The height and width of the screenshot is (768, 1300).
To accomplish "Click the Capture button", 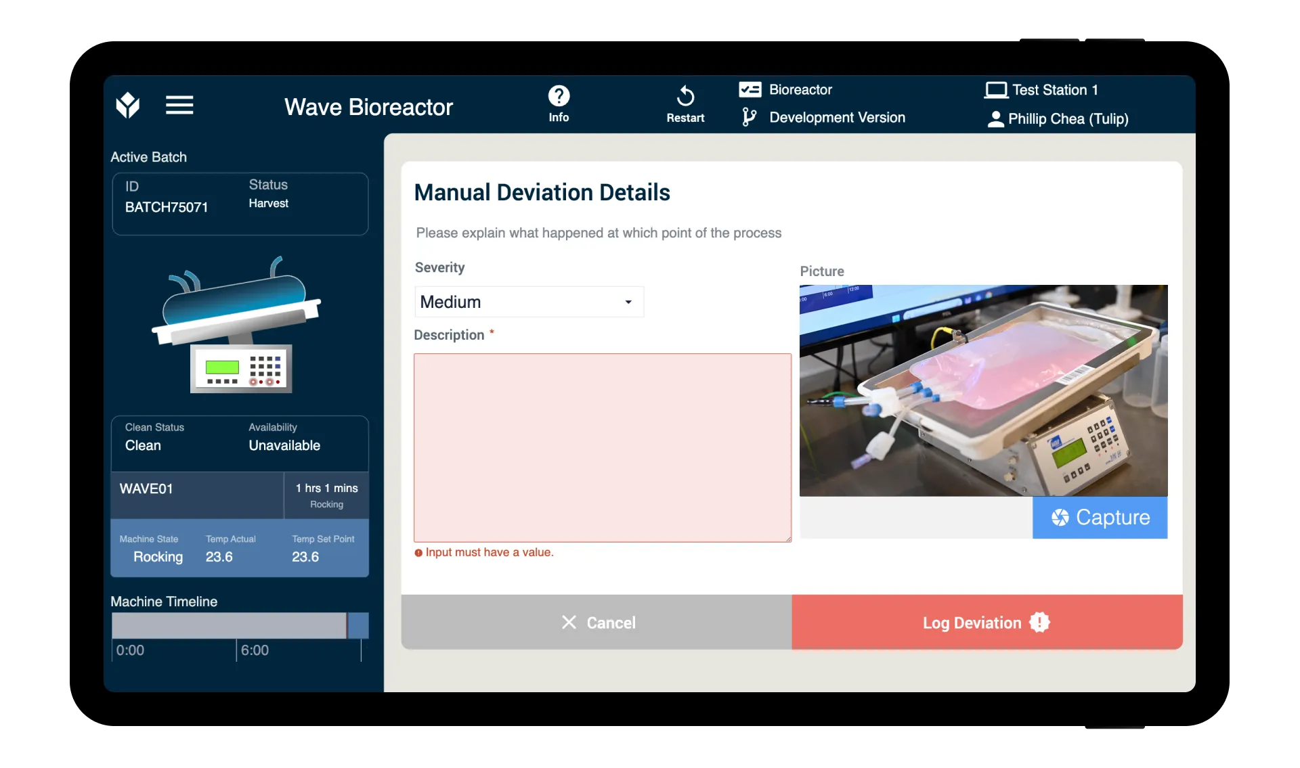I will (1100, 518).
